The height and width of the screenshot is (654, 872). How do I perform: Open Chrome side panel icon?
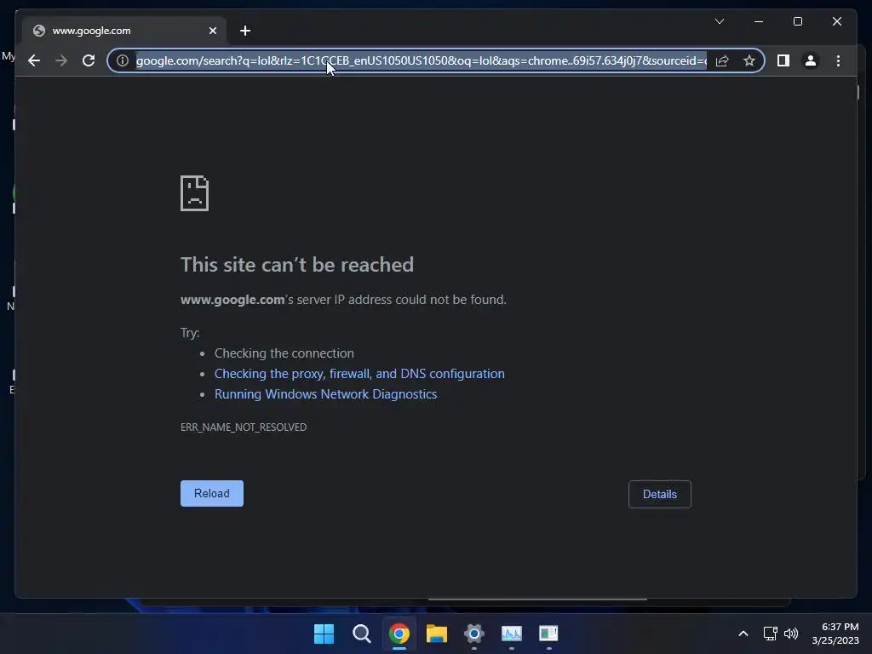[x=783, y=60]
